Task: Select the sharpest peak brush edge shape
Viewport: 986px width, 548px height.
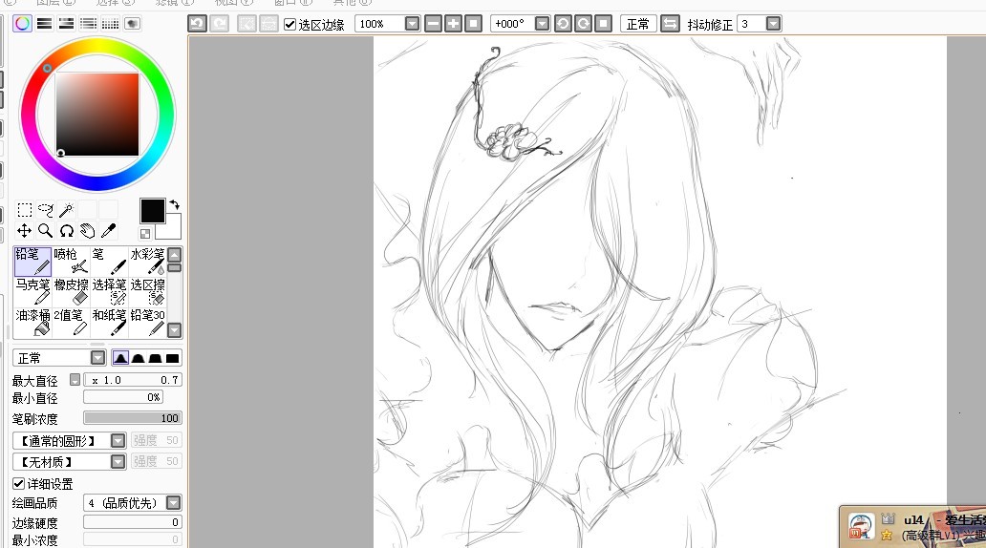Action: (120, 358)
